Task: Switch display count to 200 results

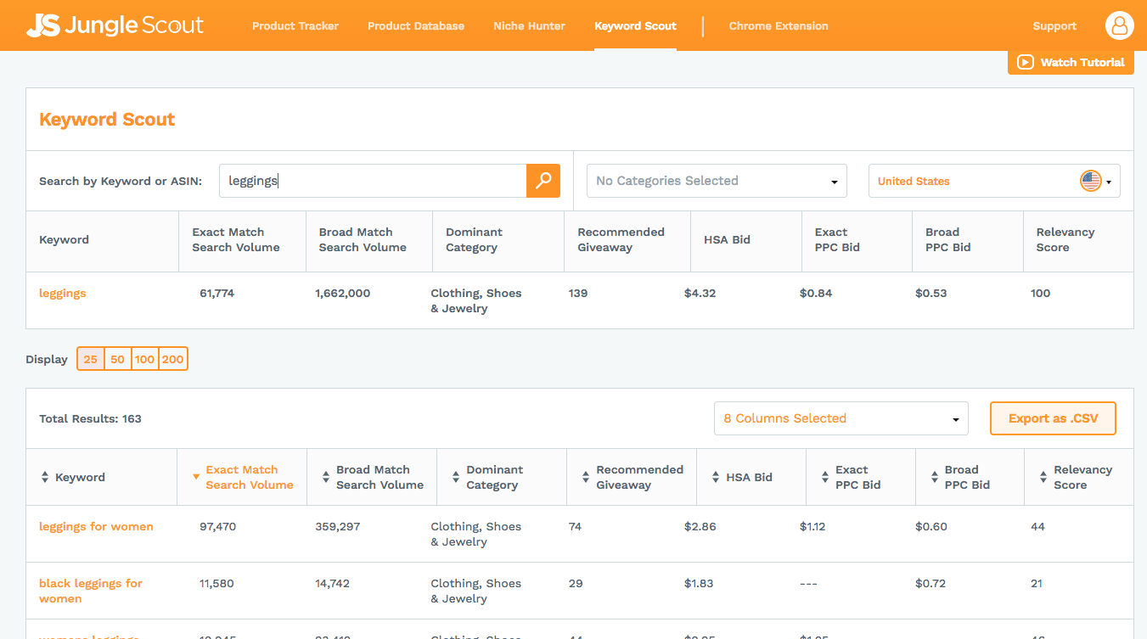Action: pyautogui.click(x=173, y=358)
